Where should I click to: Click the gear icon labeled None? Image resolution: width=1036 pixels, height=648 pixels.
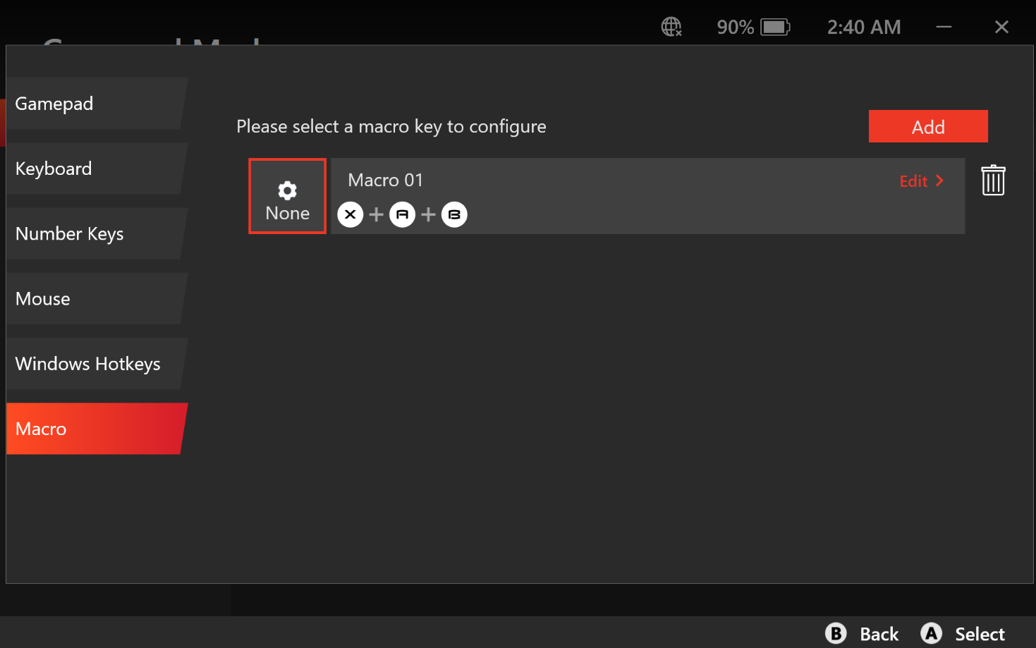287,196
